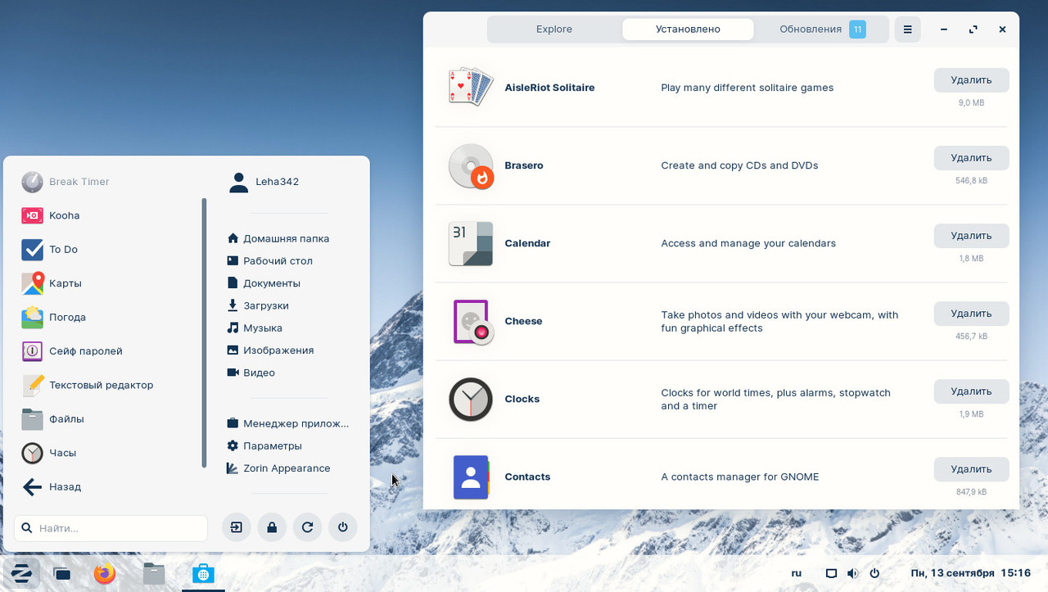The height and width of the screenshot is (592, 1048).
Task: Click the updates count badge 11
Action: point(857,29)
